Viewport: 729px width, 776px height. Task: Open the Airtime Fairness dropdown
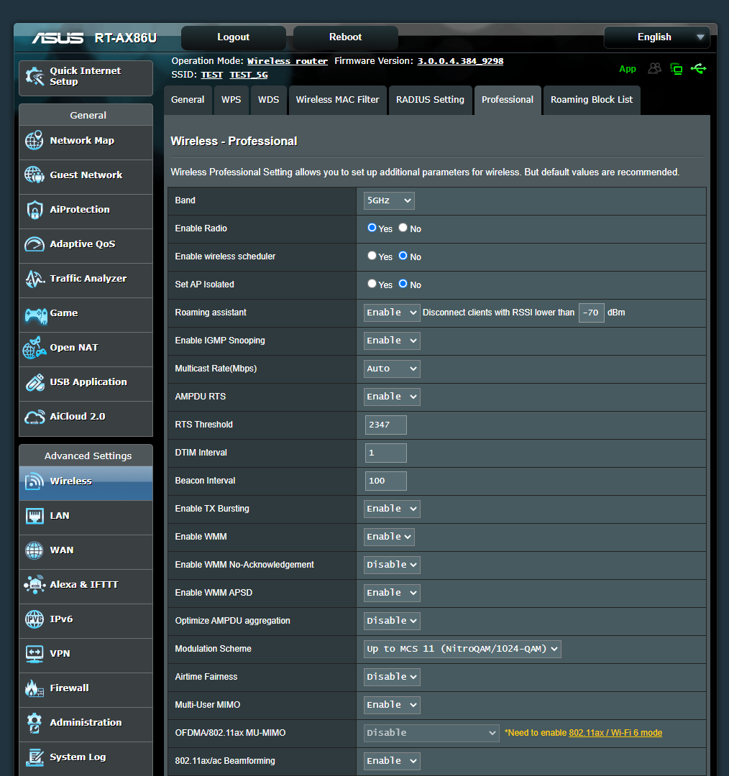[392, 677]
